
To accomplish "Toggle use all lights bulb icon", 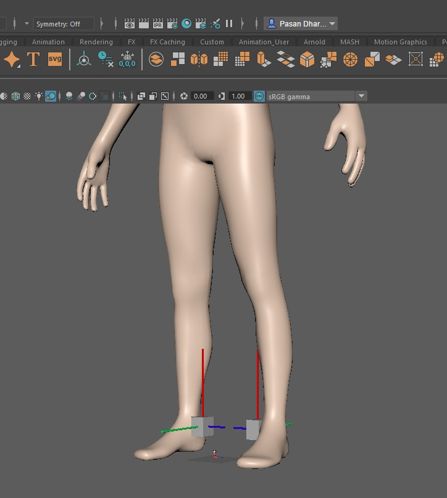I will click(x=39, y=96).
